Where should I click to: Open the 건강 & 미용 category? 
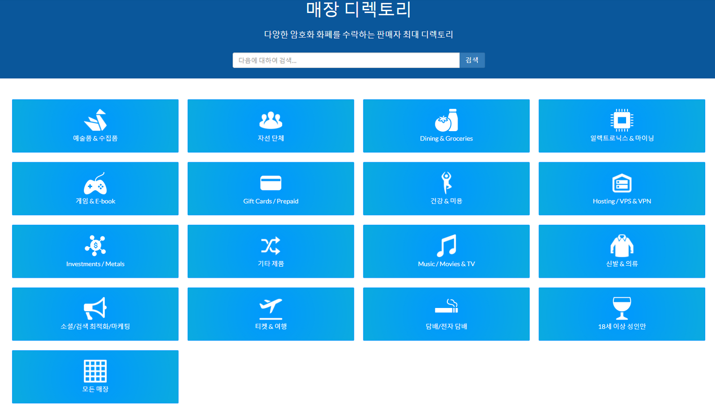[446, 188]
